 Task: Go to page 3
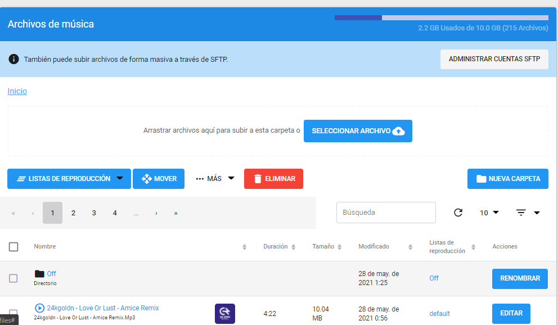[x=94, y=213]
